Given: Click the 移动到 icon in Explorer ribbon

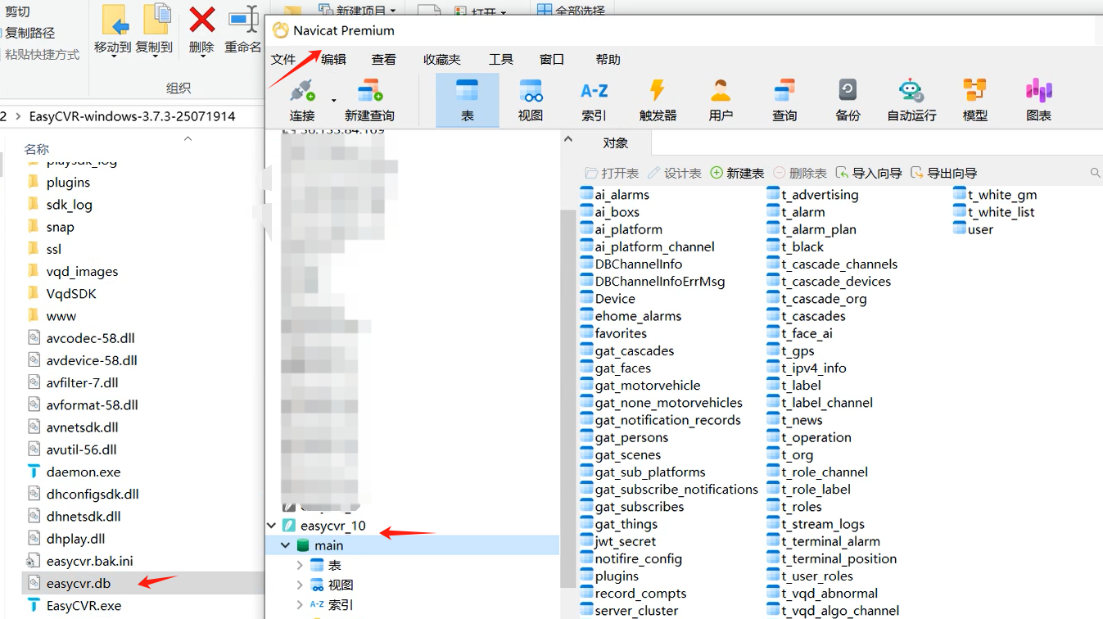Looking at the screenshot, I should (x=114, y=19).
